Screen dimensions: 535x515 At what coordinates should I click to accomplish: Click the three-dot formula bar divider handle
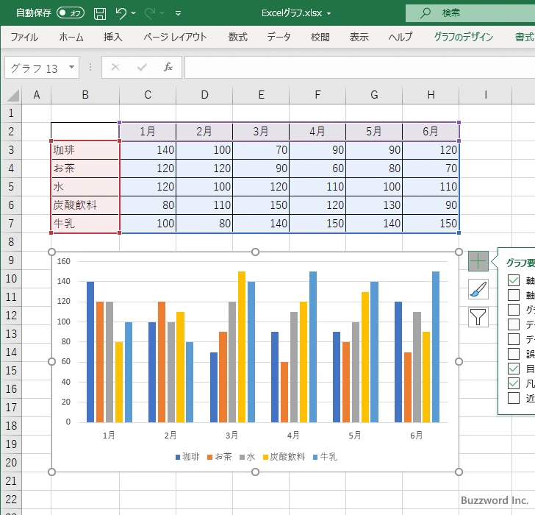90,67
